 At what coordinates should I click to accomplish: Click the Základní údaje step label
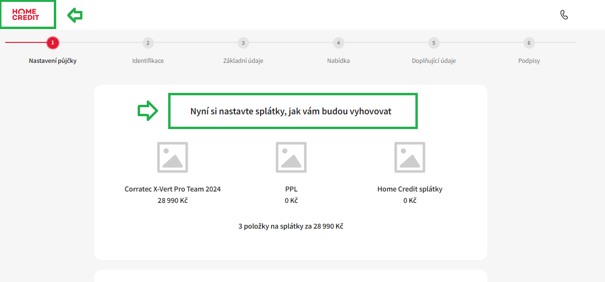tap(243, 61)
